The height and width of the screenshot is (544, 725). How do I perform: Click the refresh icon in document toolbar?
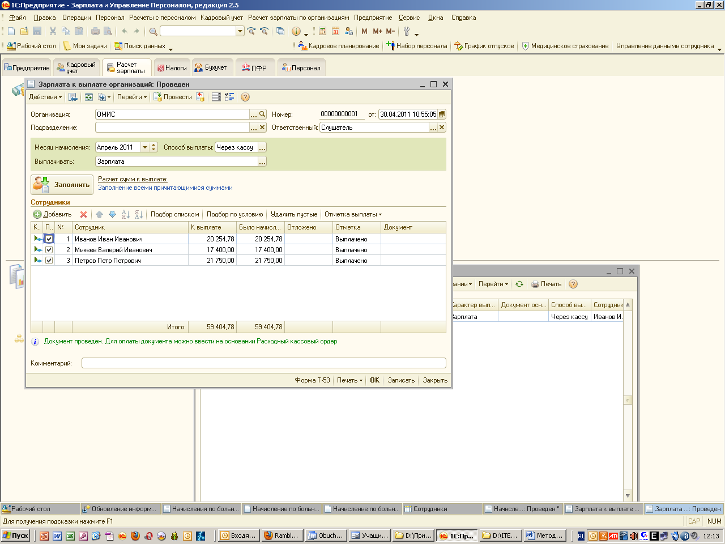pyautogui.click(x=89, y=97)
